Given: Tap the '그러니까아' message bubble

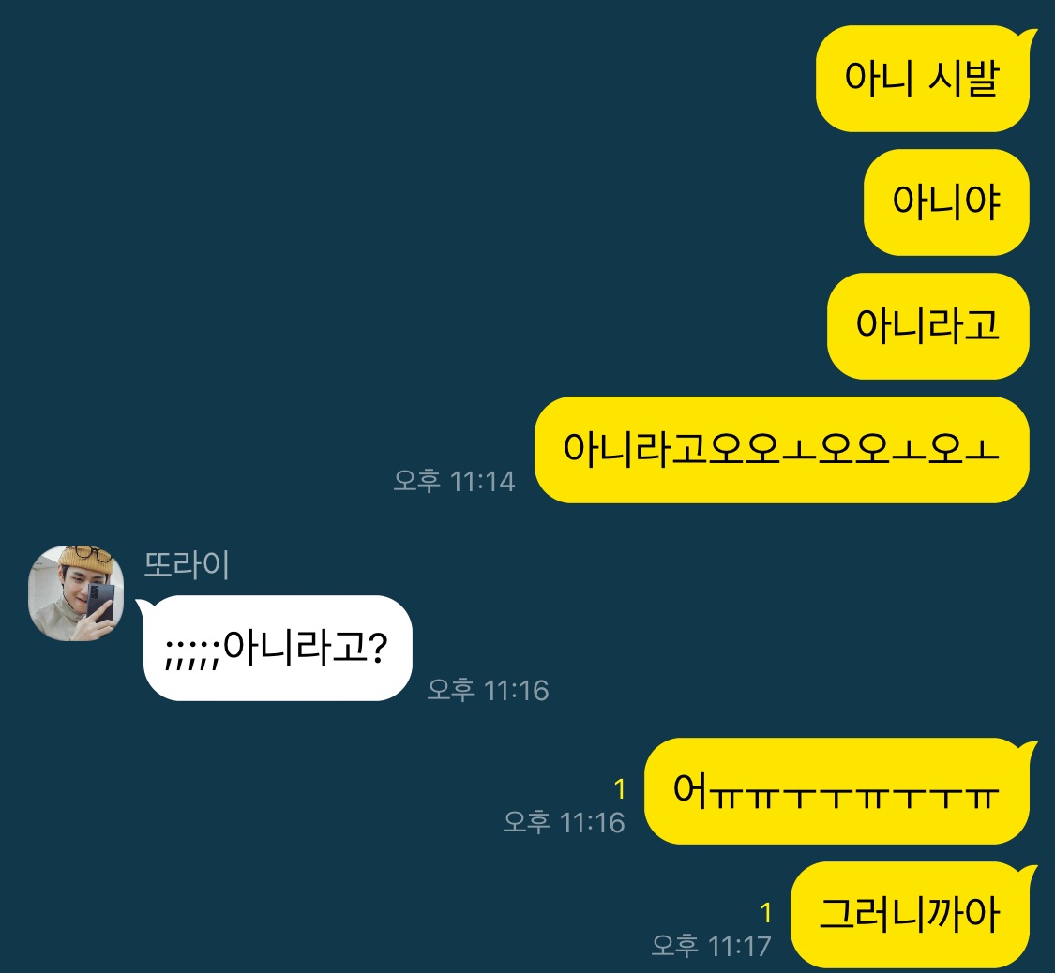Looking at the screenshot, I should coord(910,915).
